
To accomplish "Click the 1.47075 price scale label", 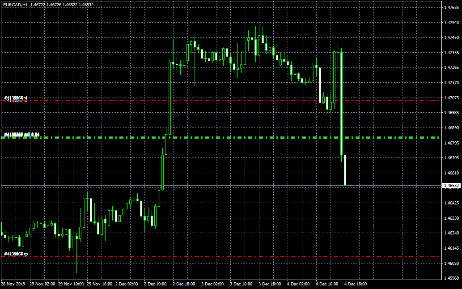I will point(451,98).
